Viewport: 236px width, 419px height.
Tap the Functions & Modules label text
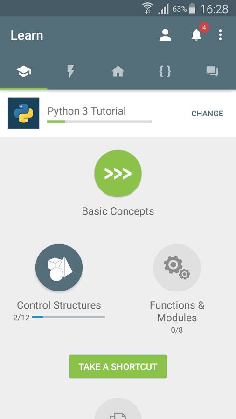click(177, 311)
